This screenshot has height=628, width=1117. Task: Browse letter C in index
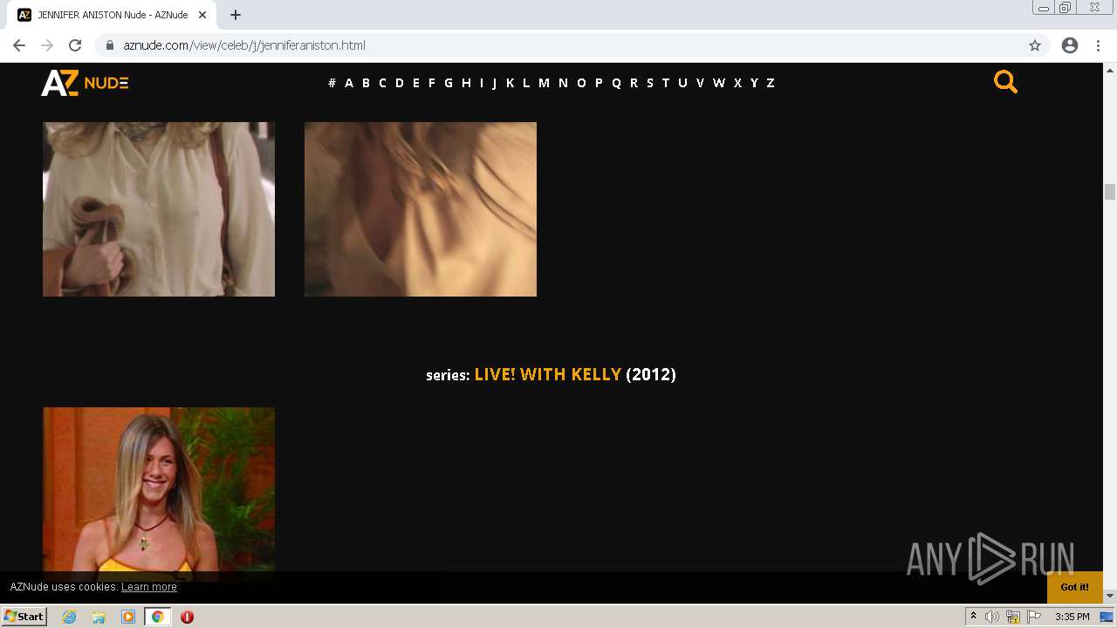[382, 83]
